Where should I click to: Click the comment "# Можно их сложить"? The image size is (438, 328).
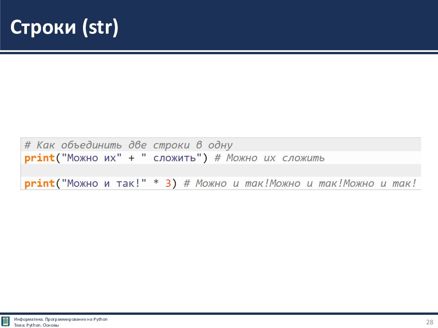pos(269,158)
